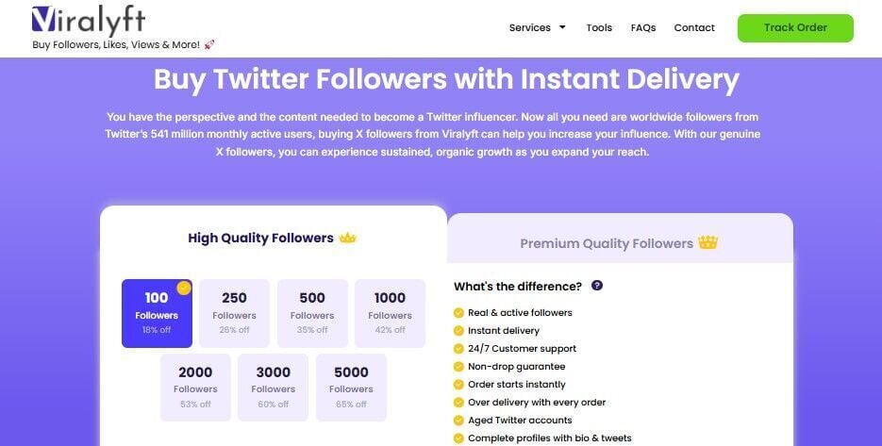Click the large crown icon beside Premium Quality Followers
Image resolution: width=882 pixels, height=446 pixels.
click(707, 242)
